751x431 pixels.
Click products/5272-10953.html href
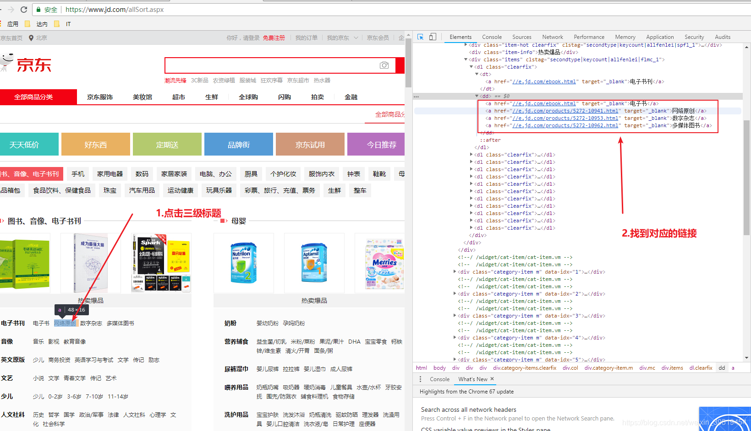565,118
